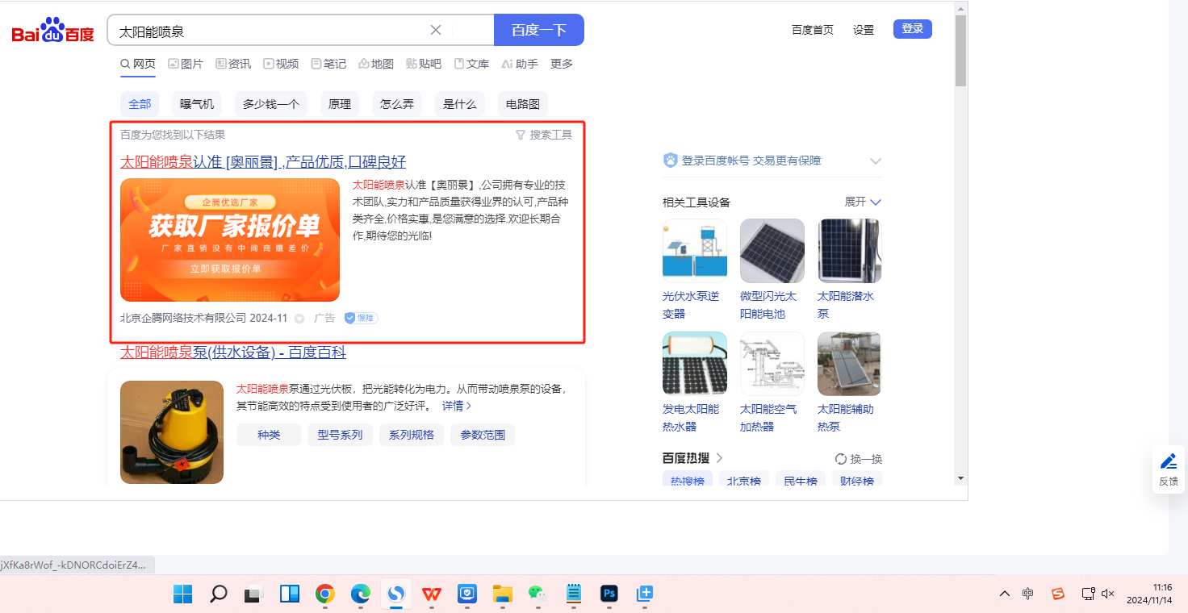Go to 百度首页 link
Viewport: 1188px width, 613px height.
pos(813,30)
